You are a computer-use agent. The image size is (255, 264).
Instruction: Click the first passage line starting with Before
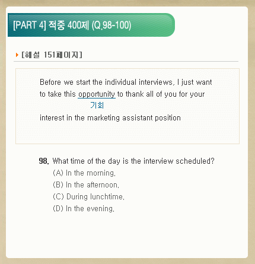tap(126, 82)
